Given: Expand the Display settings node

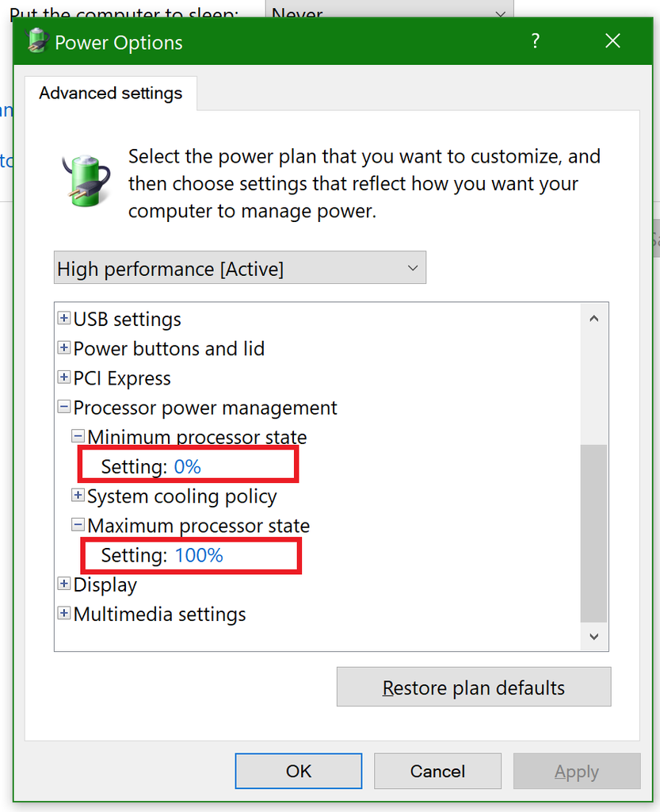Looking at the screenshot, I should [64, 584].
